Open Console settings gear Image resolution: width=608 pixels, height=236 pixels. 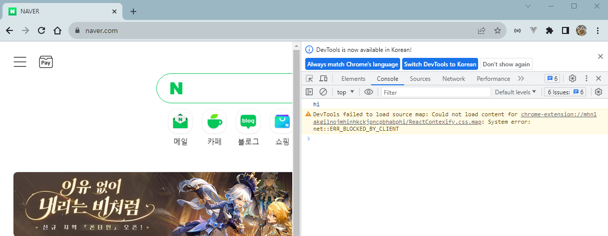599,92
